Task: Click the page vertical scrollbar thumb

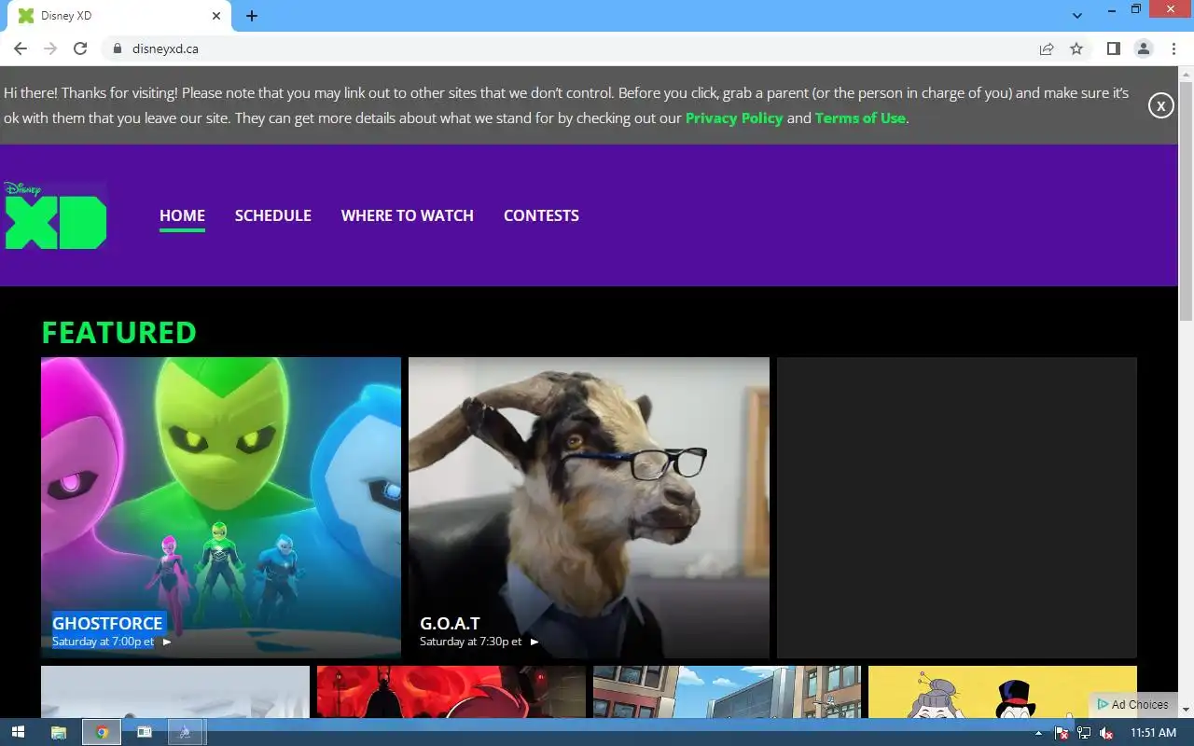Action: click(1187, 200)
